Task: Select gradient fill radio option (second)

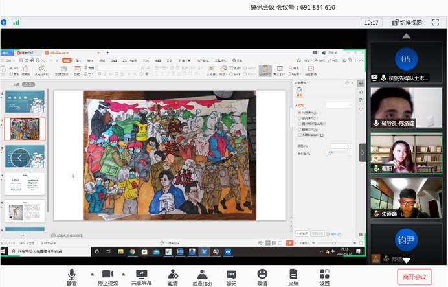Action: click(300, 118)
